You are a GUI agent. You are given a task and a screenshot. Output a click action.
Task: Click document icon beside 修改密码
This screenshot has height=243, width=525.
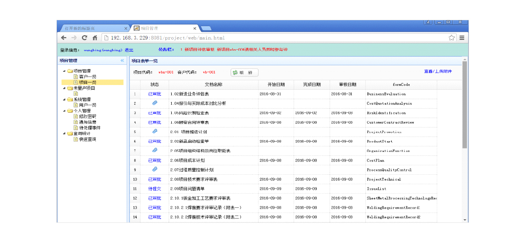[x=75, y=116]
